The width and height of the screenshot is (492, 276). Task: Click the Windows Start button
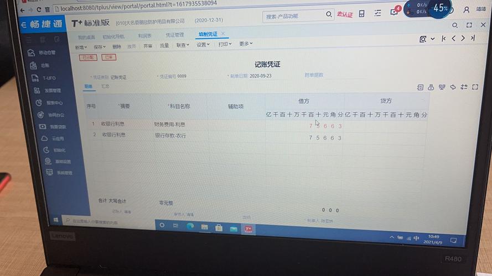pos(55,220)
